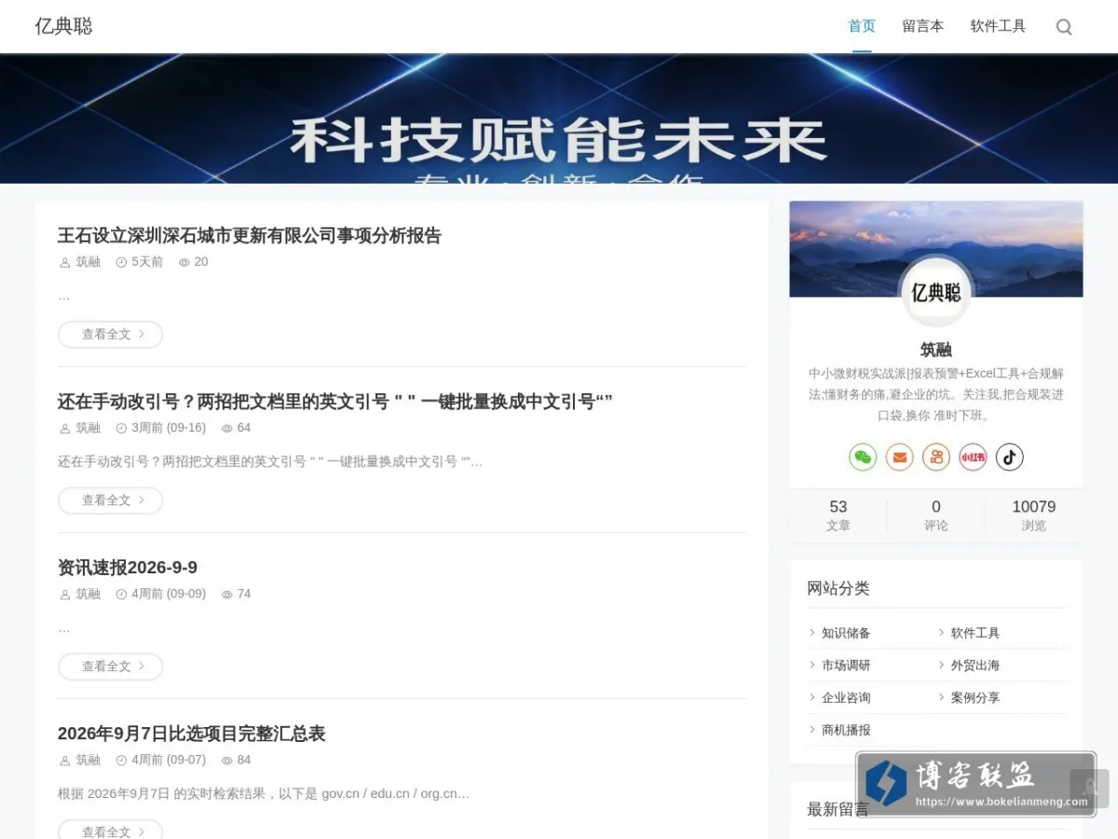
Task: Open the 外贸出海 category
Action: (x=975, y=666)
